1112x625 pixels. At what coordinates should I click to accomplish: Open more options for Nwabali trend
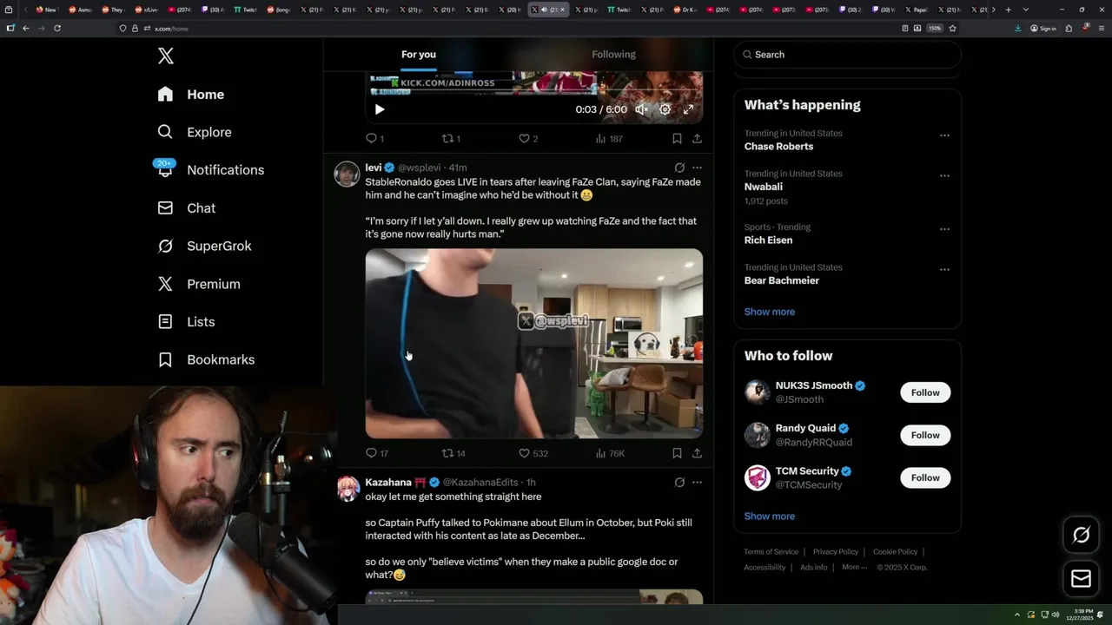[944, 175]
